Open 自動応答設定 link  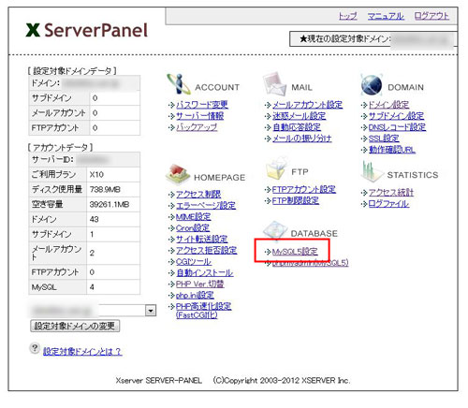(x=297, y=127)
